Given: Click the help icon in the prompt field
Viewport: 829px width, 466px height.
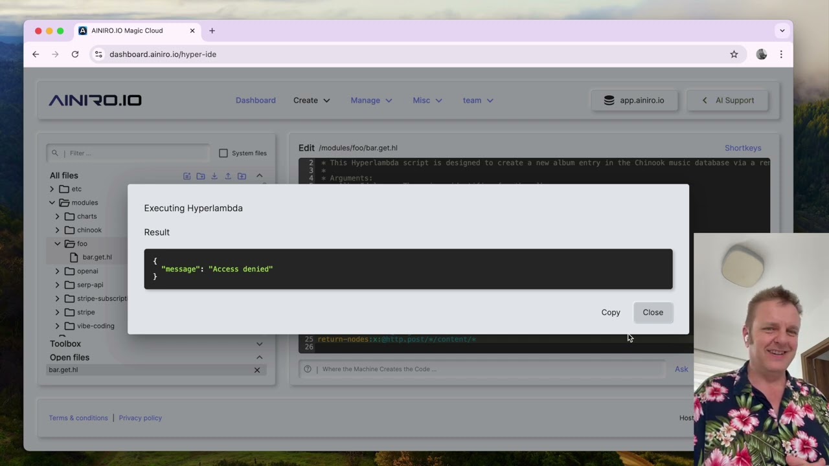Looking at the screenshot, I should coord(308,369).
